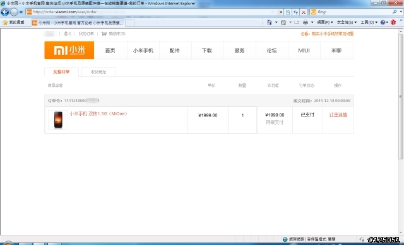Click the Home page toolbar icon

(270, 23)
